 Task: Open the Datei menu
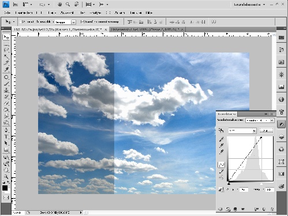click(x=7, y=13)
